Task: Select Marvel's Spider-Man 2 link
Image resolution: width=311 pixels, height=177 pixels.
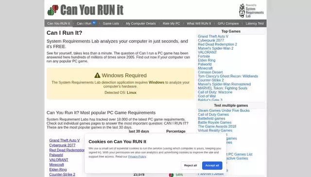Action: (215, 48)
